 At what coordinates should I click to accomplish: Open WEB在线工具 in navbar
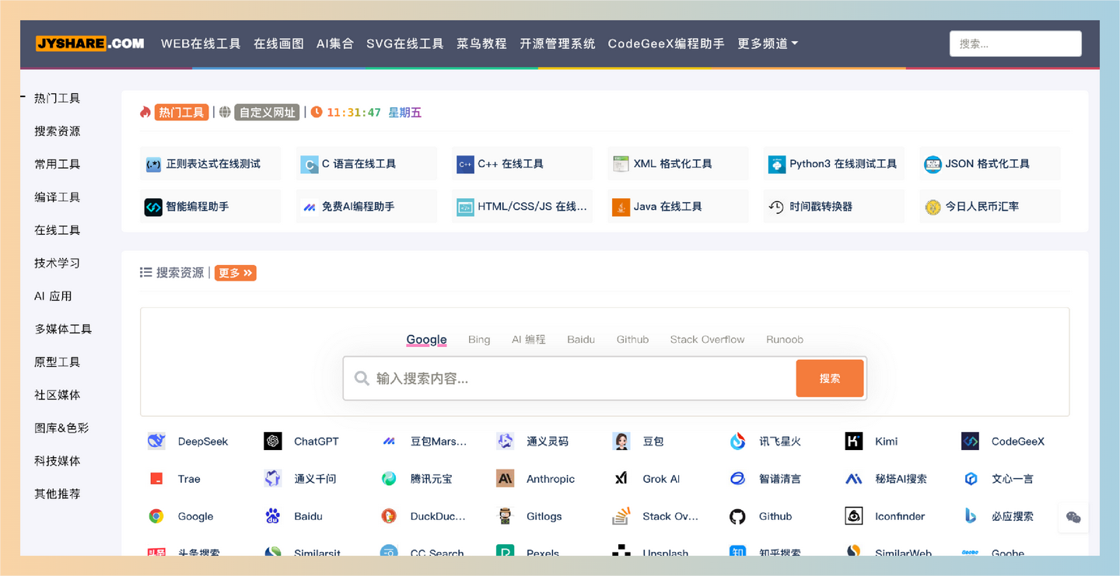(x=201, y=44)
